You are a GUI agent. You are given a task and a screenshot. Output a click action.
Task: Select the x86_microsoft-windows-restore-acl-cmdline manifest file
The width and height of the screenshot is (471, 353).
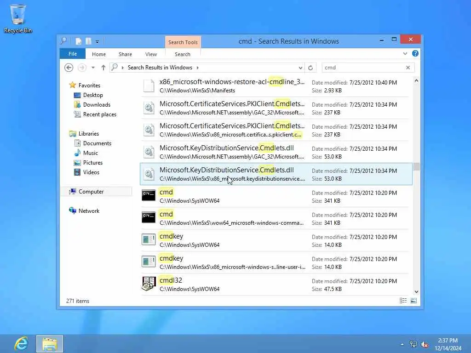coord(276,86)
